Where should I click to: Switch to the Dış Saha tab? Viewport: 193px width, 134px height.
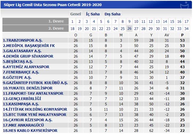pos(112,14)
